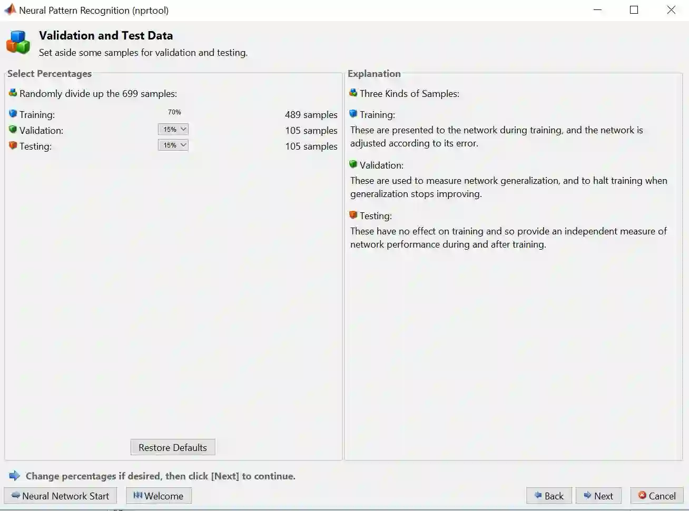Click Restore Defaults button

click(x=173, y=447)
